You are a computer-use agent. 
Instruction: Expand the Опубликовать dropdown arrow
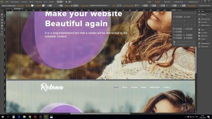[x=185, y=2]
